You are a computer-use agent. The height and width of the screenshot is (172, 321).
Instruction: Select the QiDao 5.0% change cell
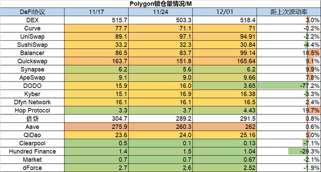289,135
